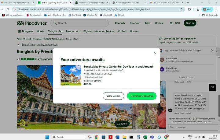The image size is (220, 140).
Task: Click the OK chat message bubble
Action: 212,87
